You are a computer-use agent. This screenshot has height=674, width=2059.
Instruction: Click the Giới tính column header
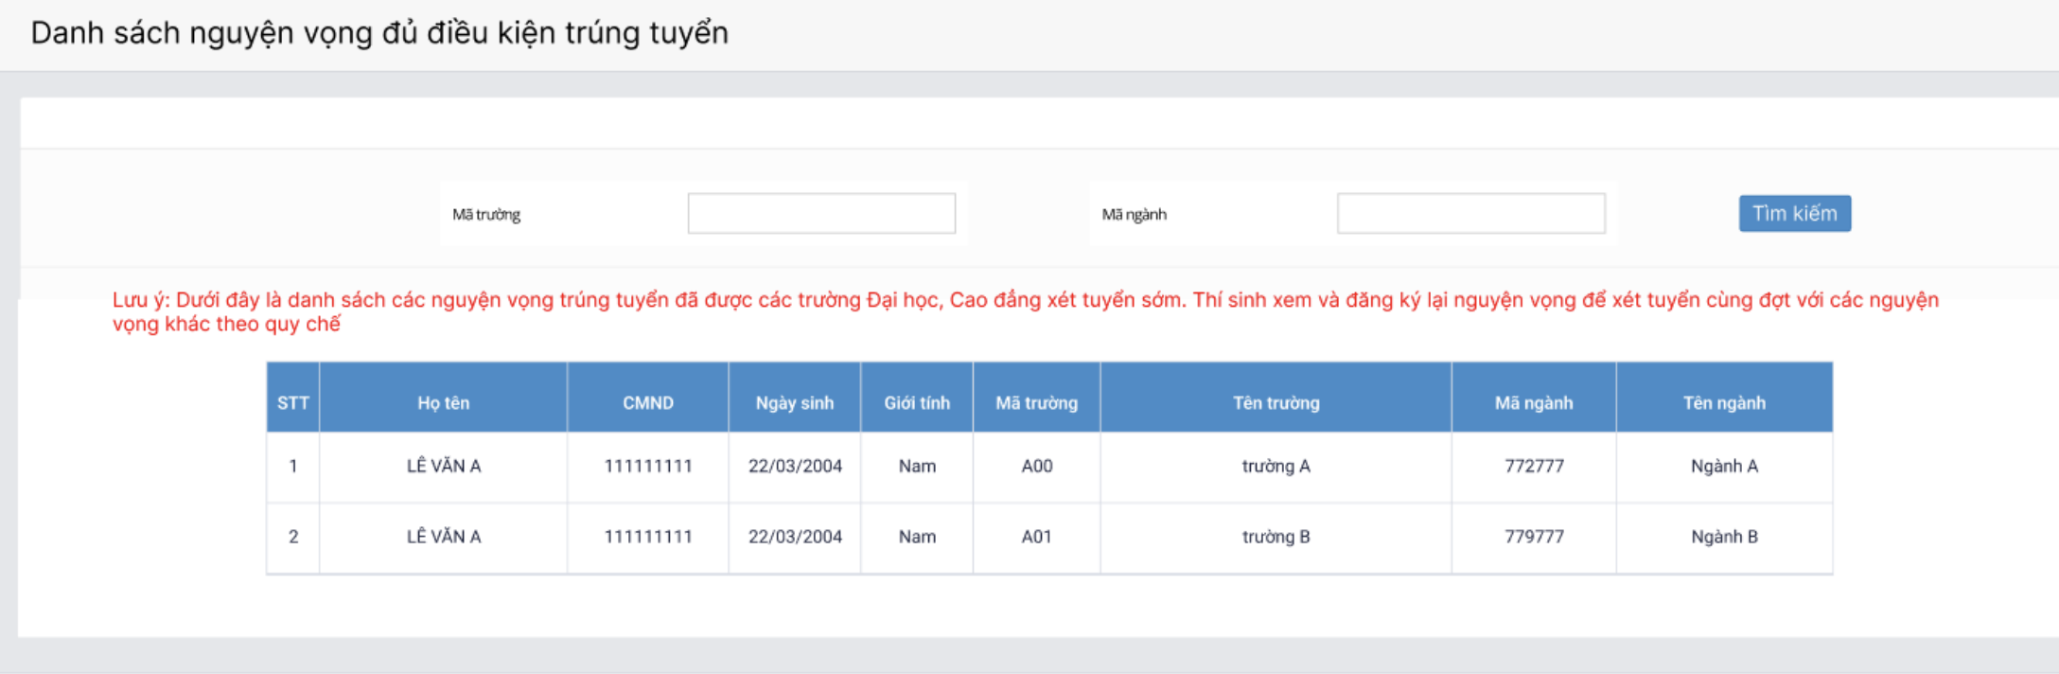(x=916, y=403)
